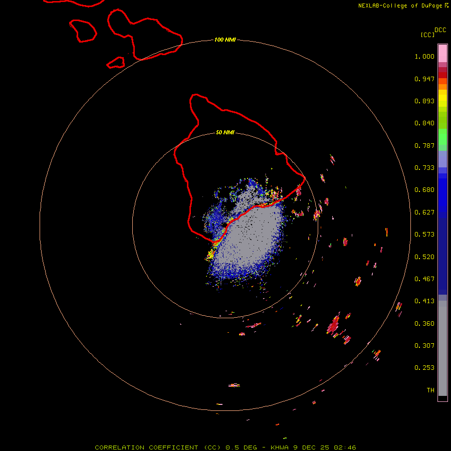The image size is (451, 451).
Task: Click the 0.307 scale value
Action: 424,346
